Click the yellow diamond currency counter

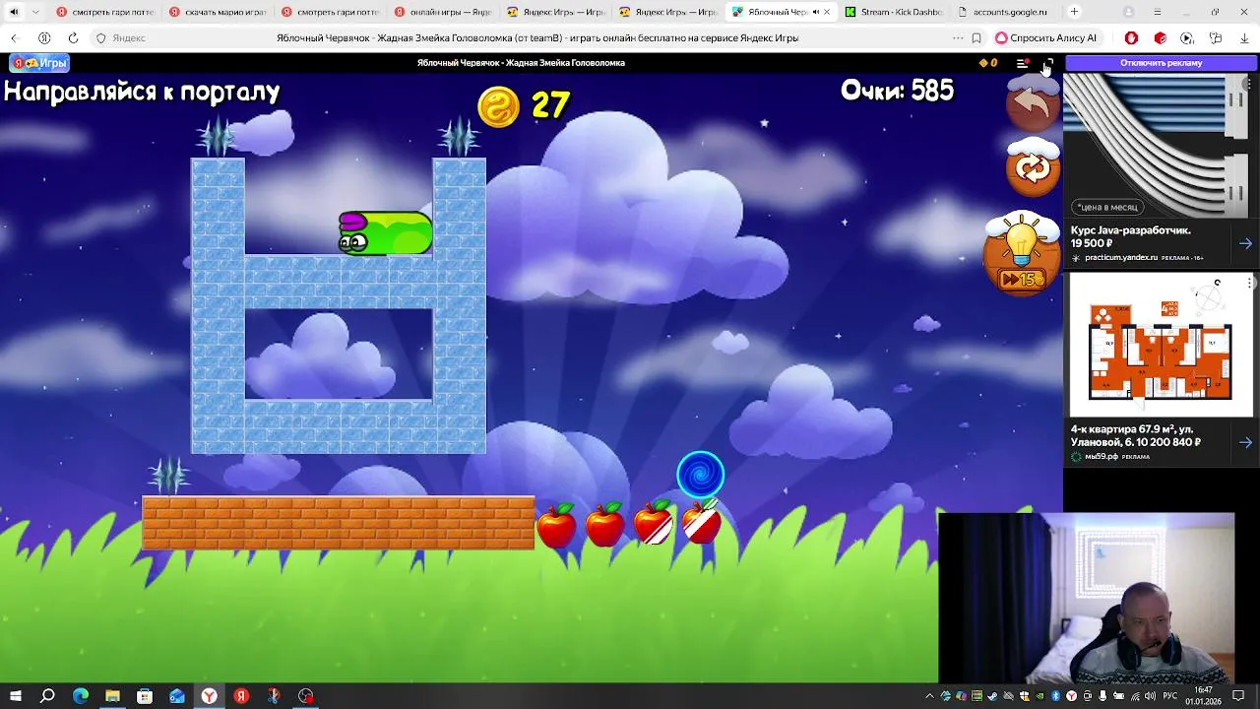tap(987, 63)
